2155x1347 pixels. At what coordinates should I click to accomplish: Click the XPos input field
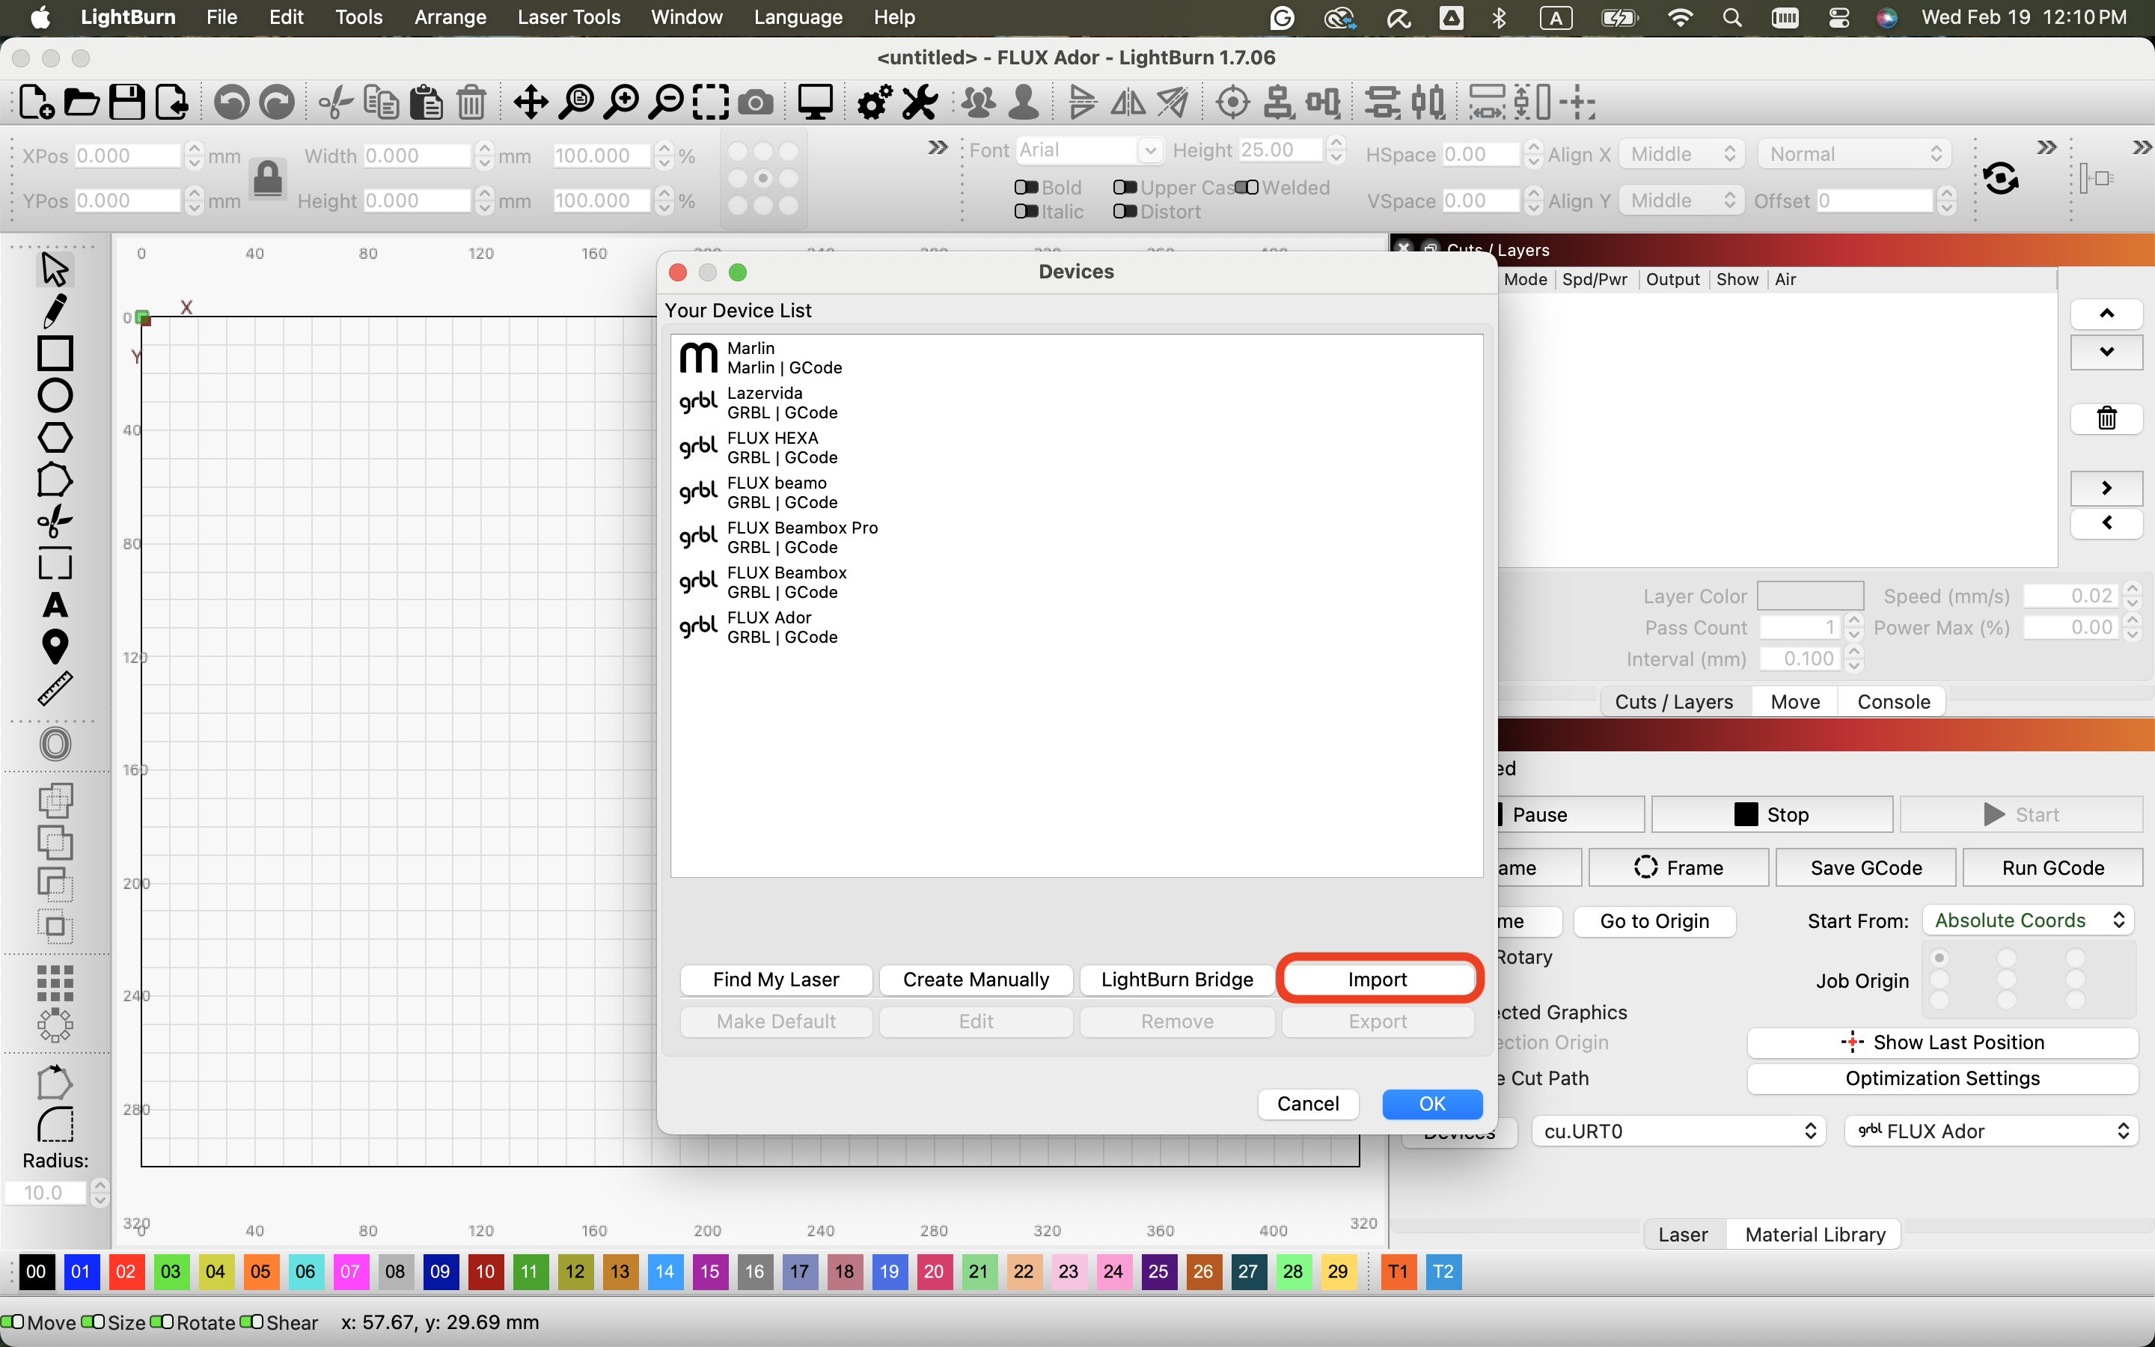127,156
